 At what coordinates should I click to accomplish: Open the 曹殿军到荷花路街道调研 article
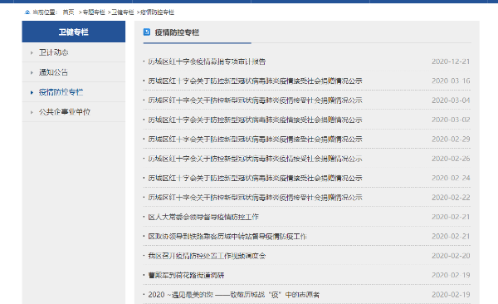click(186, 276)
